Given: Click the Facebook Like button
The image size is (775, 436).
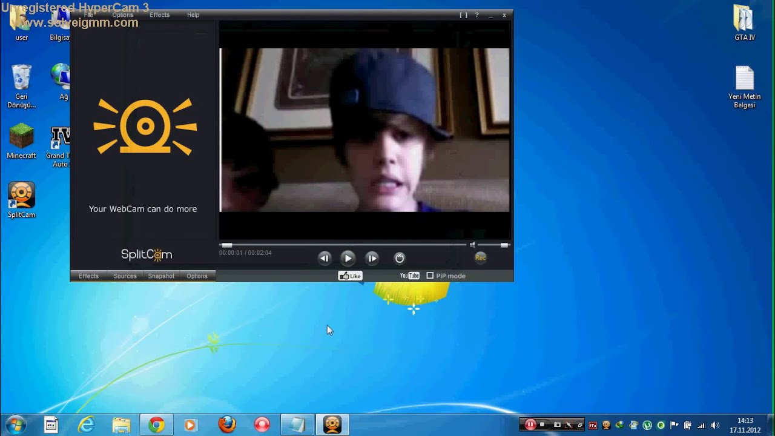Looking at the screenshot, I should coord(350,276).
